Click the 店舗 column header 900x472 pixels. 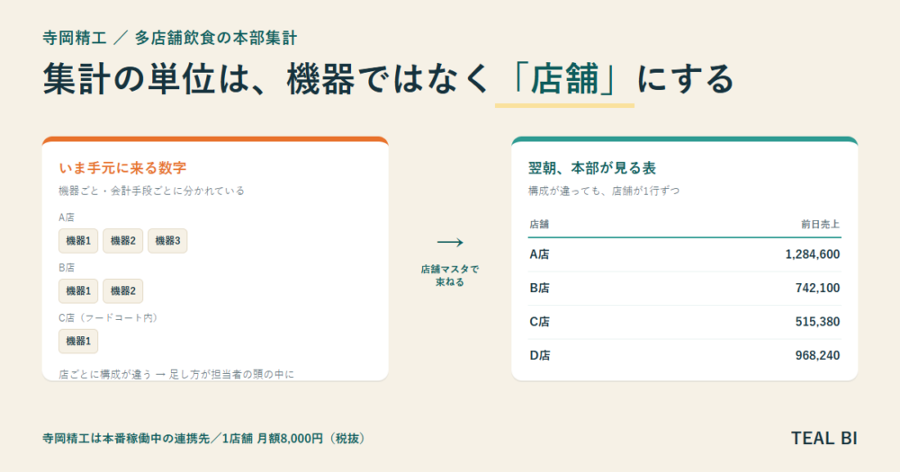coord(539,224)
